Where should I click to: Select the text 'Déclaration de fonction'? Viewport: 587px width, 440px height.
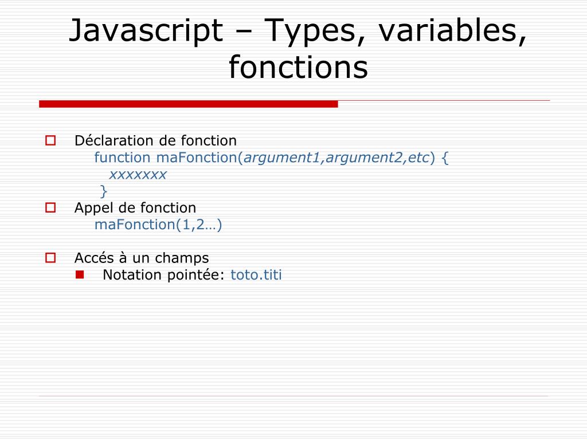tap(155, 141)
